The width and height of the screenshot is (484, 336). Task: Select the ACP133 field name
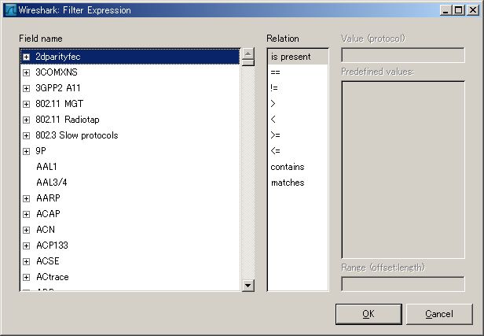[x=52, y=246]
